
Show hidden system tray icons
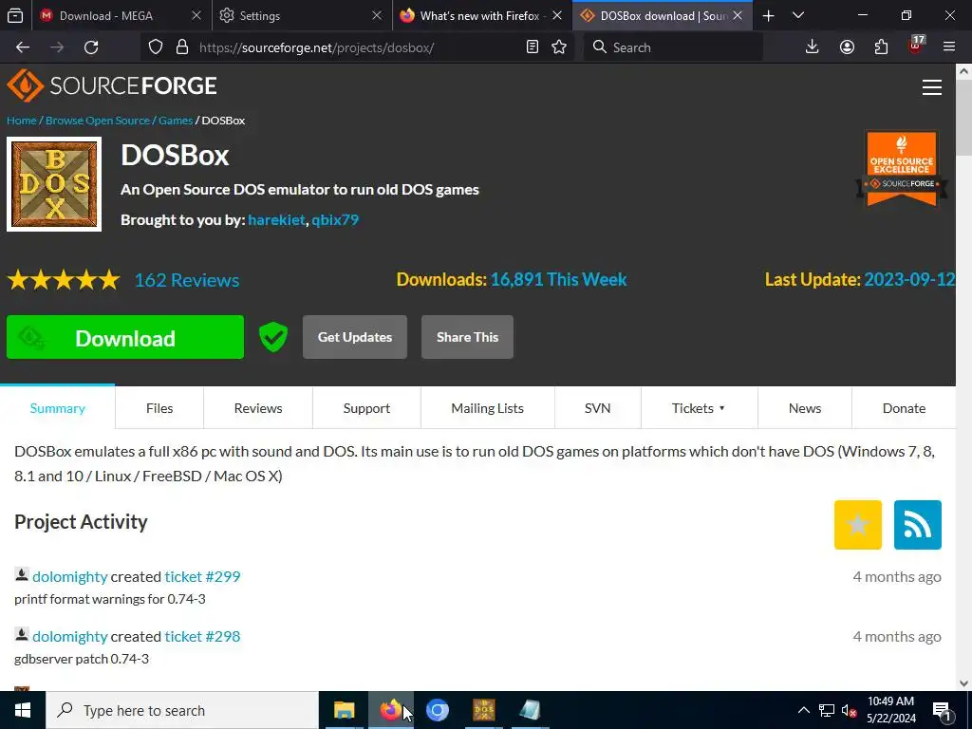(x=803, y=710)
